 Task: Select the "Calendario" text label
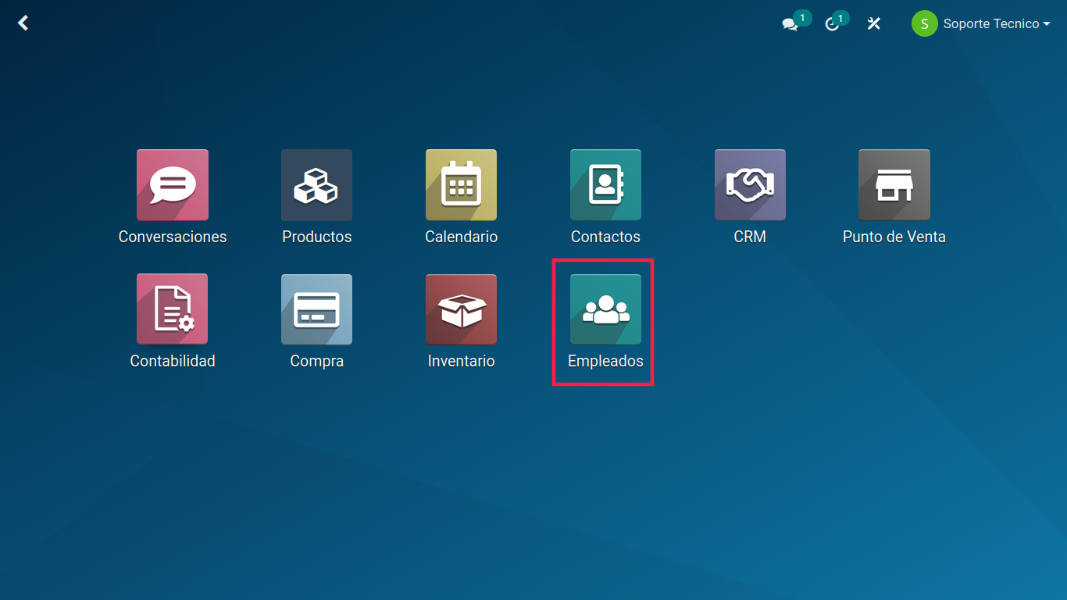[x=461, y=237]
